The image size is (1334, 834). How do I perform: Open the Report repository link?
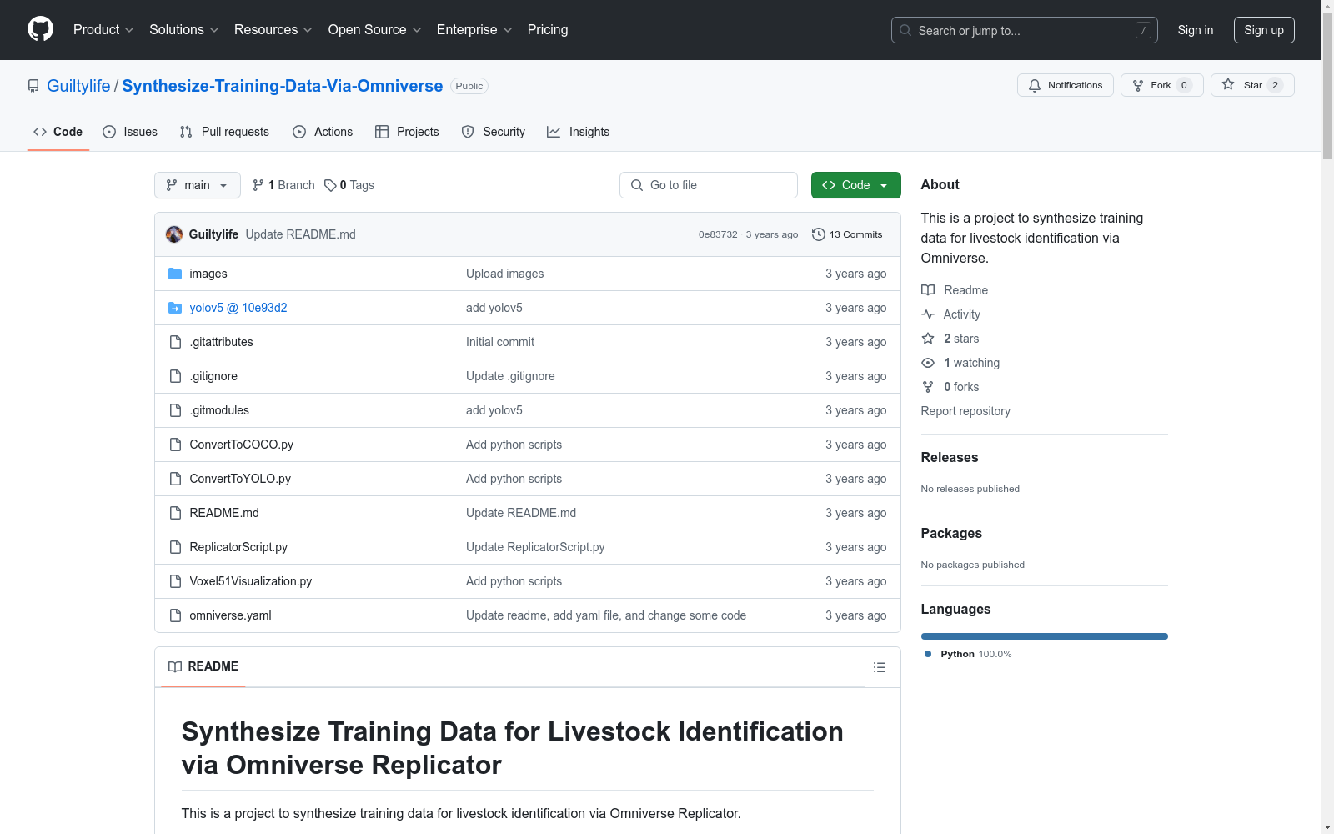pos(965,411)
